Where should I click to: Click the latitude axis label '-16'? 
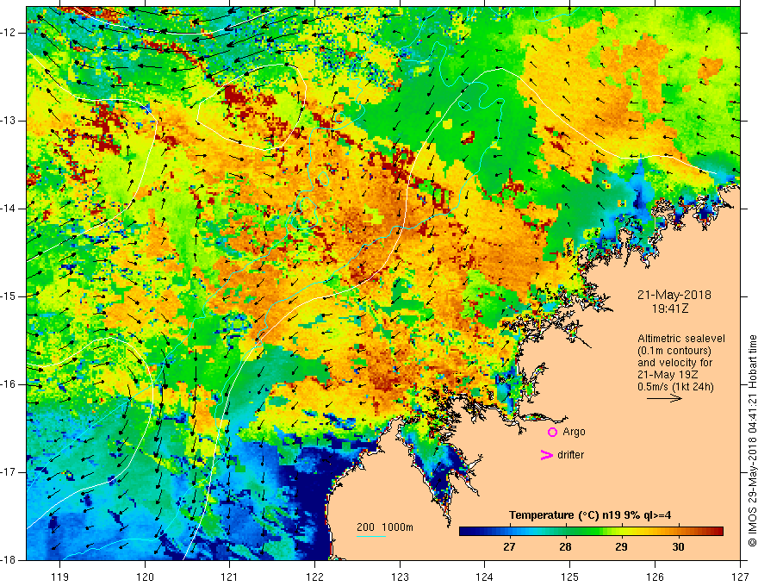(9, 384)
